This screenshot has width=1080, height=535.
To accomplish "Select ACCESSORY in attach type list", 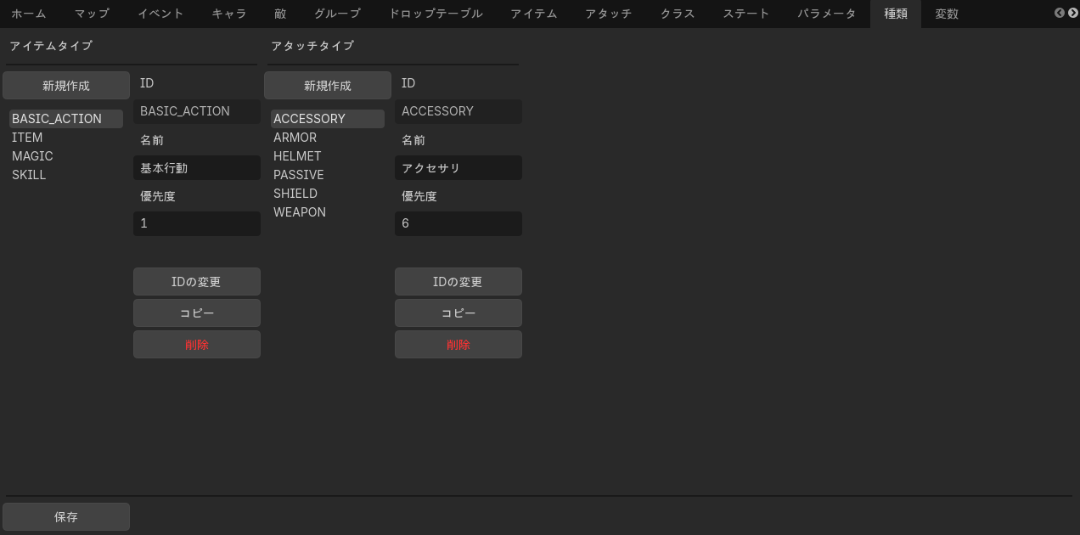I will 328,119.
